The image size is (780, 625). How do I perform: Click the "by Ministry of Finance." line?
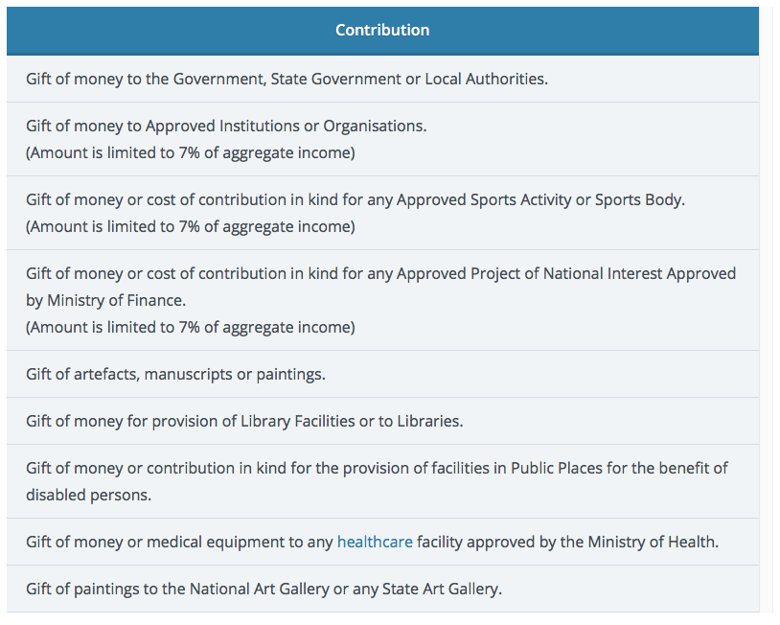pyautogui.click(x=105, y=301)
